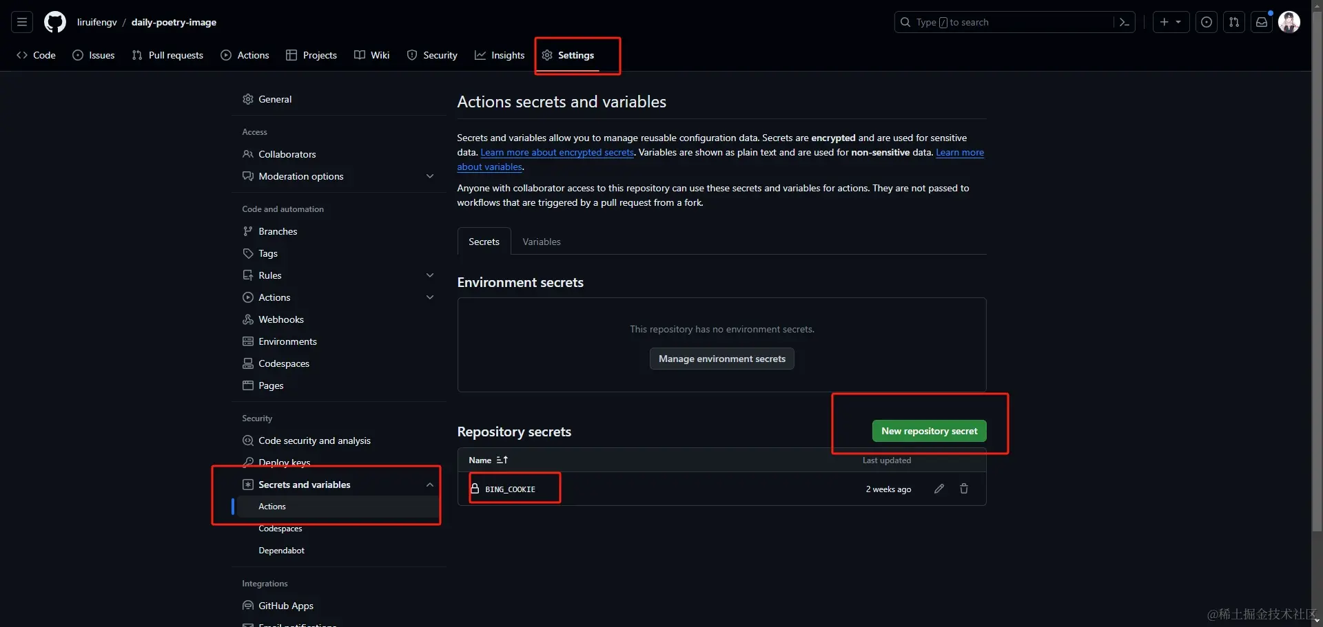This screenshot has width=1323, height=627.
Task: Delete the BING_COOKIE secret trash icon
Action: coord(964,489)
